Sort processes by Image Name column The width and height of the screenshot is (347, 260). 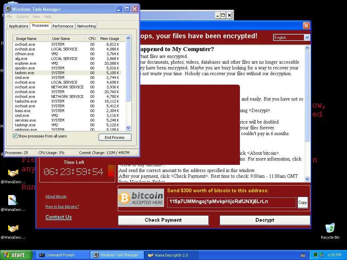tap(31, 39)
